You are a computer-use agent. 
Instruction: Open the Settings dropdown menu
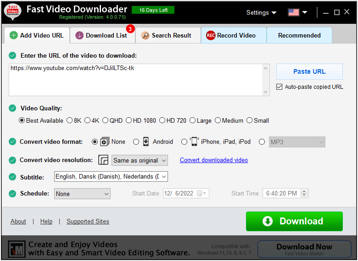(261, 12)
